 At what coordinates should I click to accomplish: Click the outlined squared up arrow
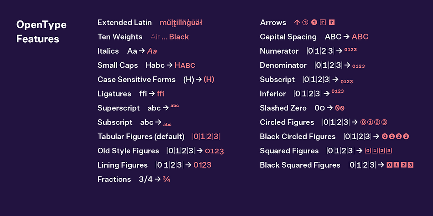(x=323, y=23)
